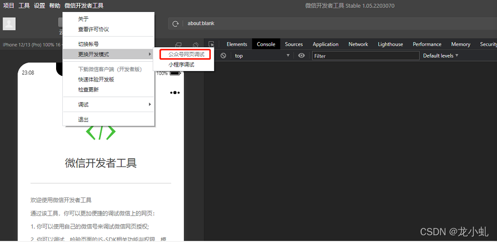
Task: Open the Elements tab
Action: [x=237, y=44]
